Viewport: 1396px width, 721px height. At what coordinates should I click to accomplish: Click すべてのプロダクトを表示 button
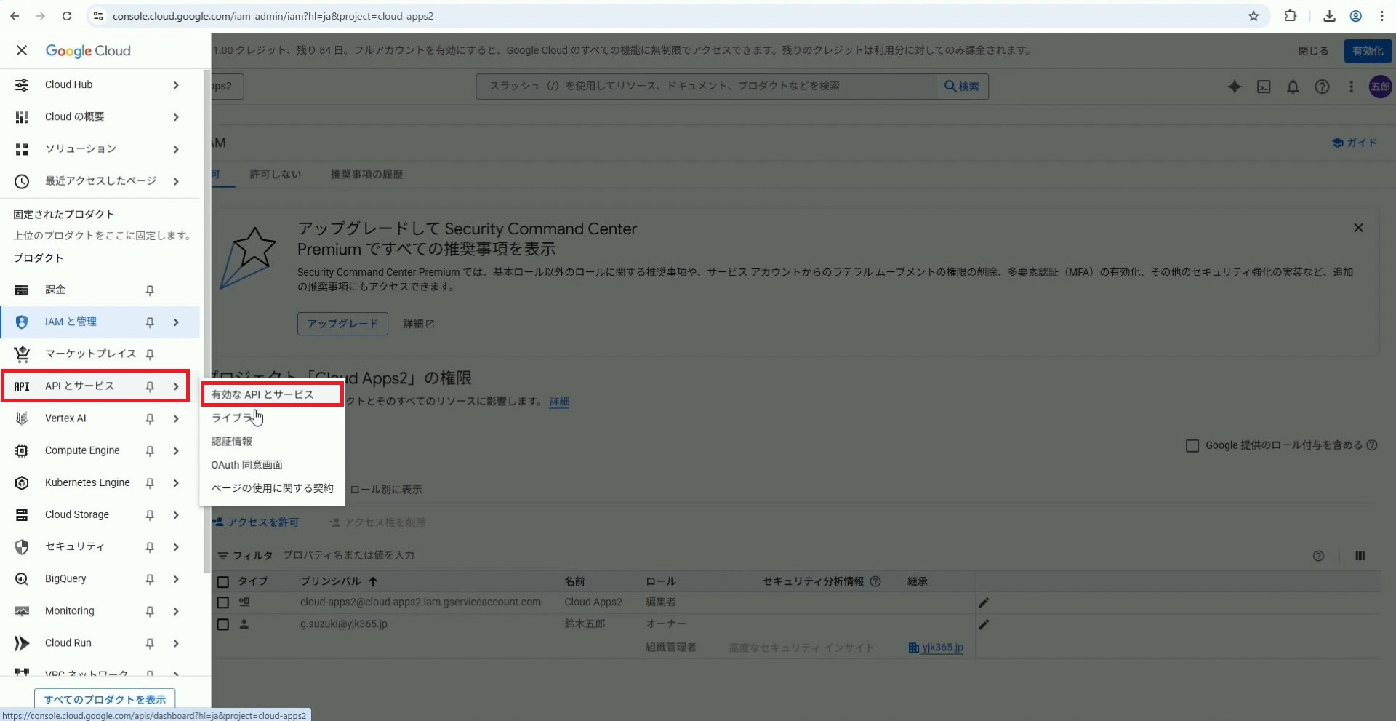105,699
